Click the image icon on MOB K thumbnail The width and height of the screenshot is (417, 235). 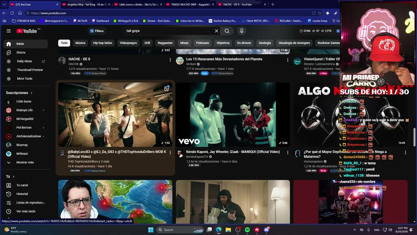(167, 88)
